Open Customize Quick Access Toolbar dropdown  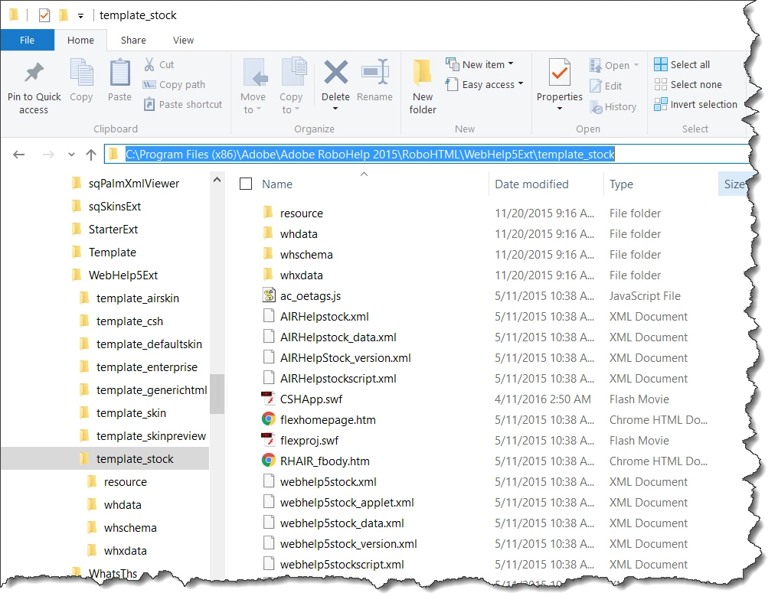pos(80,16)
